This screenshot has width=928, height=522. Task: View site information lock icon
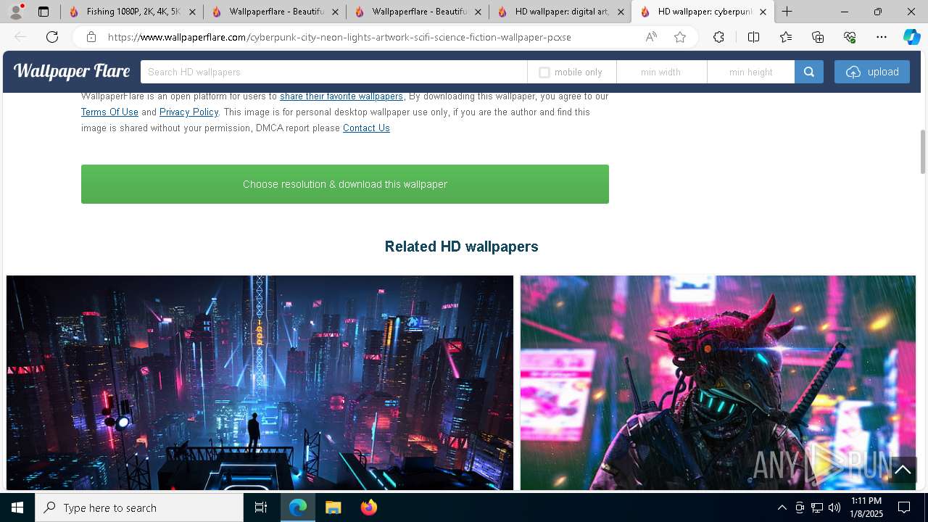(91, 37)
